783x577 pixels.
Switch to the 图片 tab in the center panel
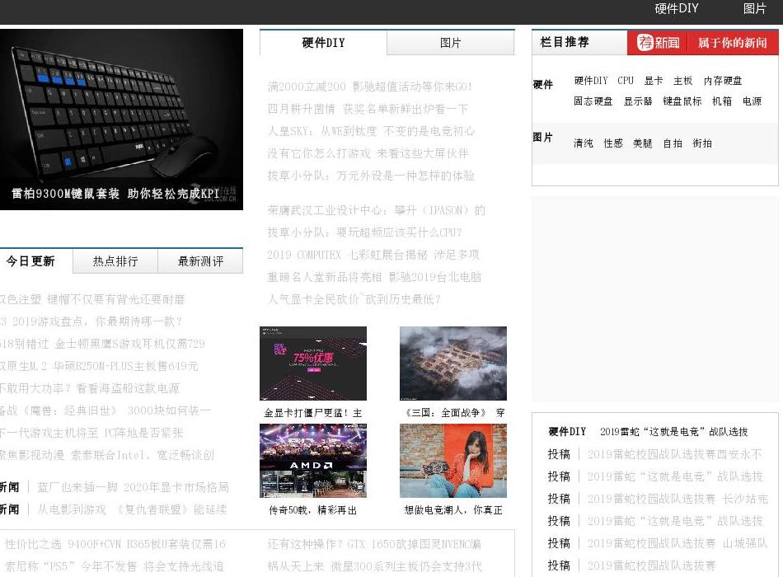point(450,43)
